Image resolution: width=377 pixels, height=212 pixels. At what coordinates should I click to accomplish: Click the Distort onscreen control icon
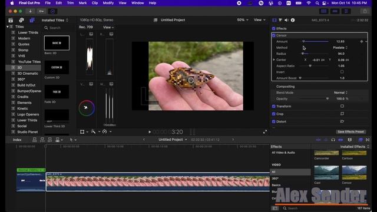tap(342, 121)
